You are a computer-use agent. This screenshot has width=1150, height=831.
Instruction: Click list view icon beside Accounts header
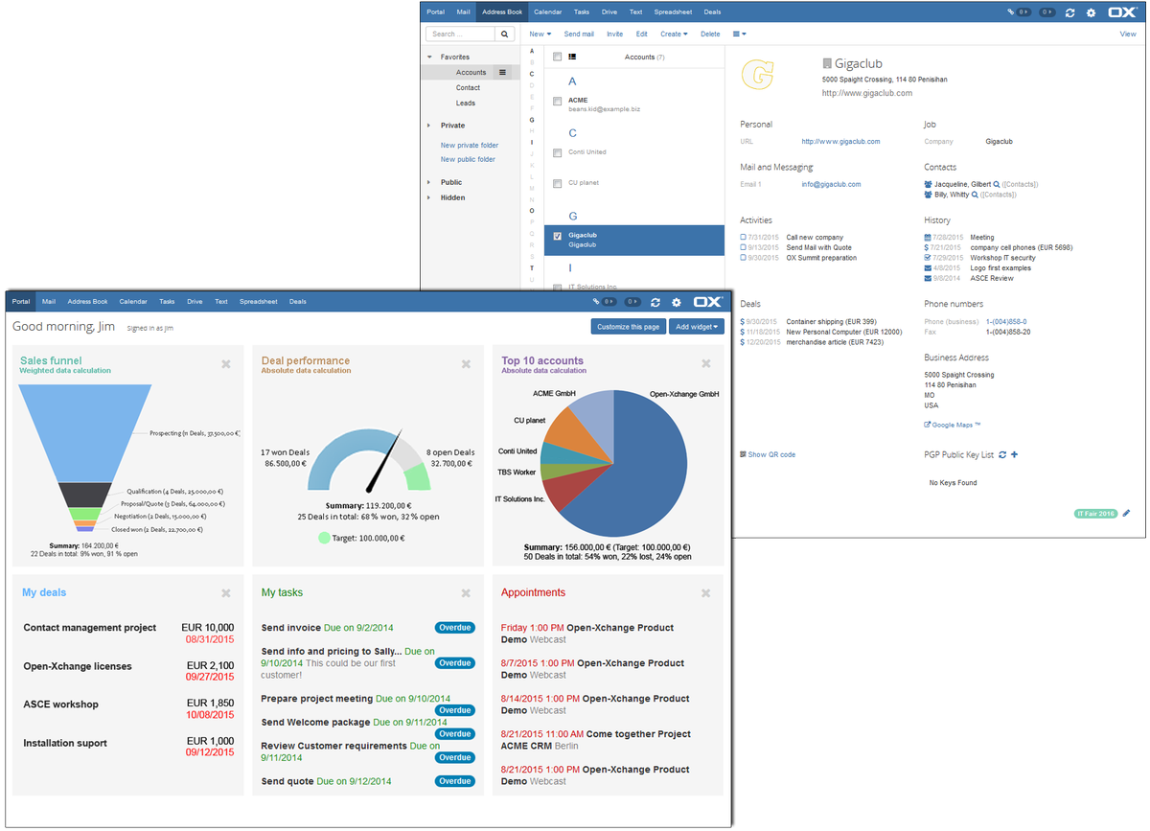[x=572, y=58]
